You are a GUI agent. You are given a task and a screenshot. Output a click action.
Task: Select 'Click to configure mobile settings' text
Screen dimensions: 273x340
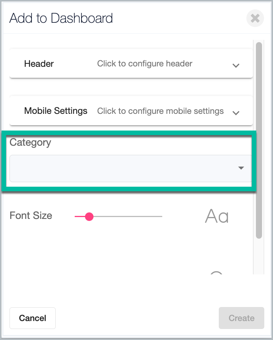coord(160,111)
